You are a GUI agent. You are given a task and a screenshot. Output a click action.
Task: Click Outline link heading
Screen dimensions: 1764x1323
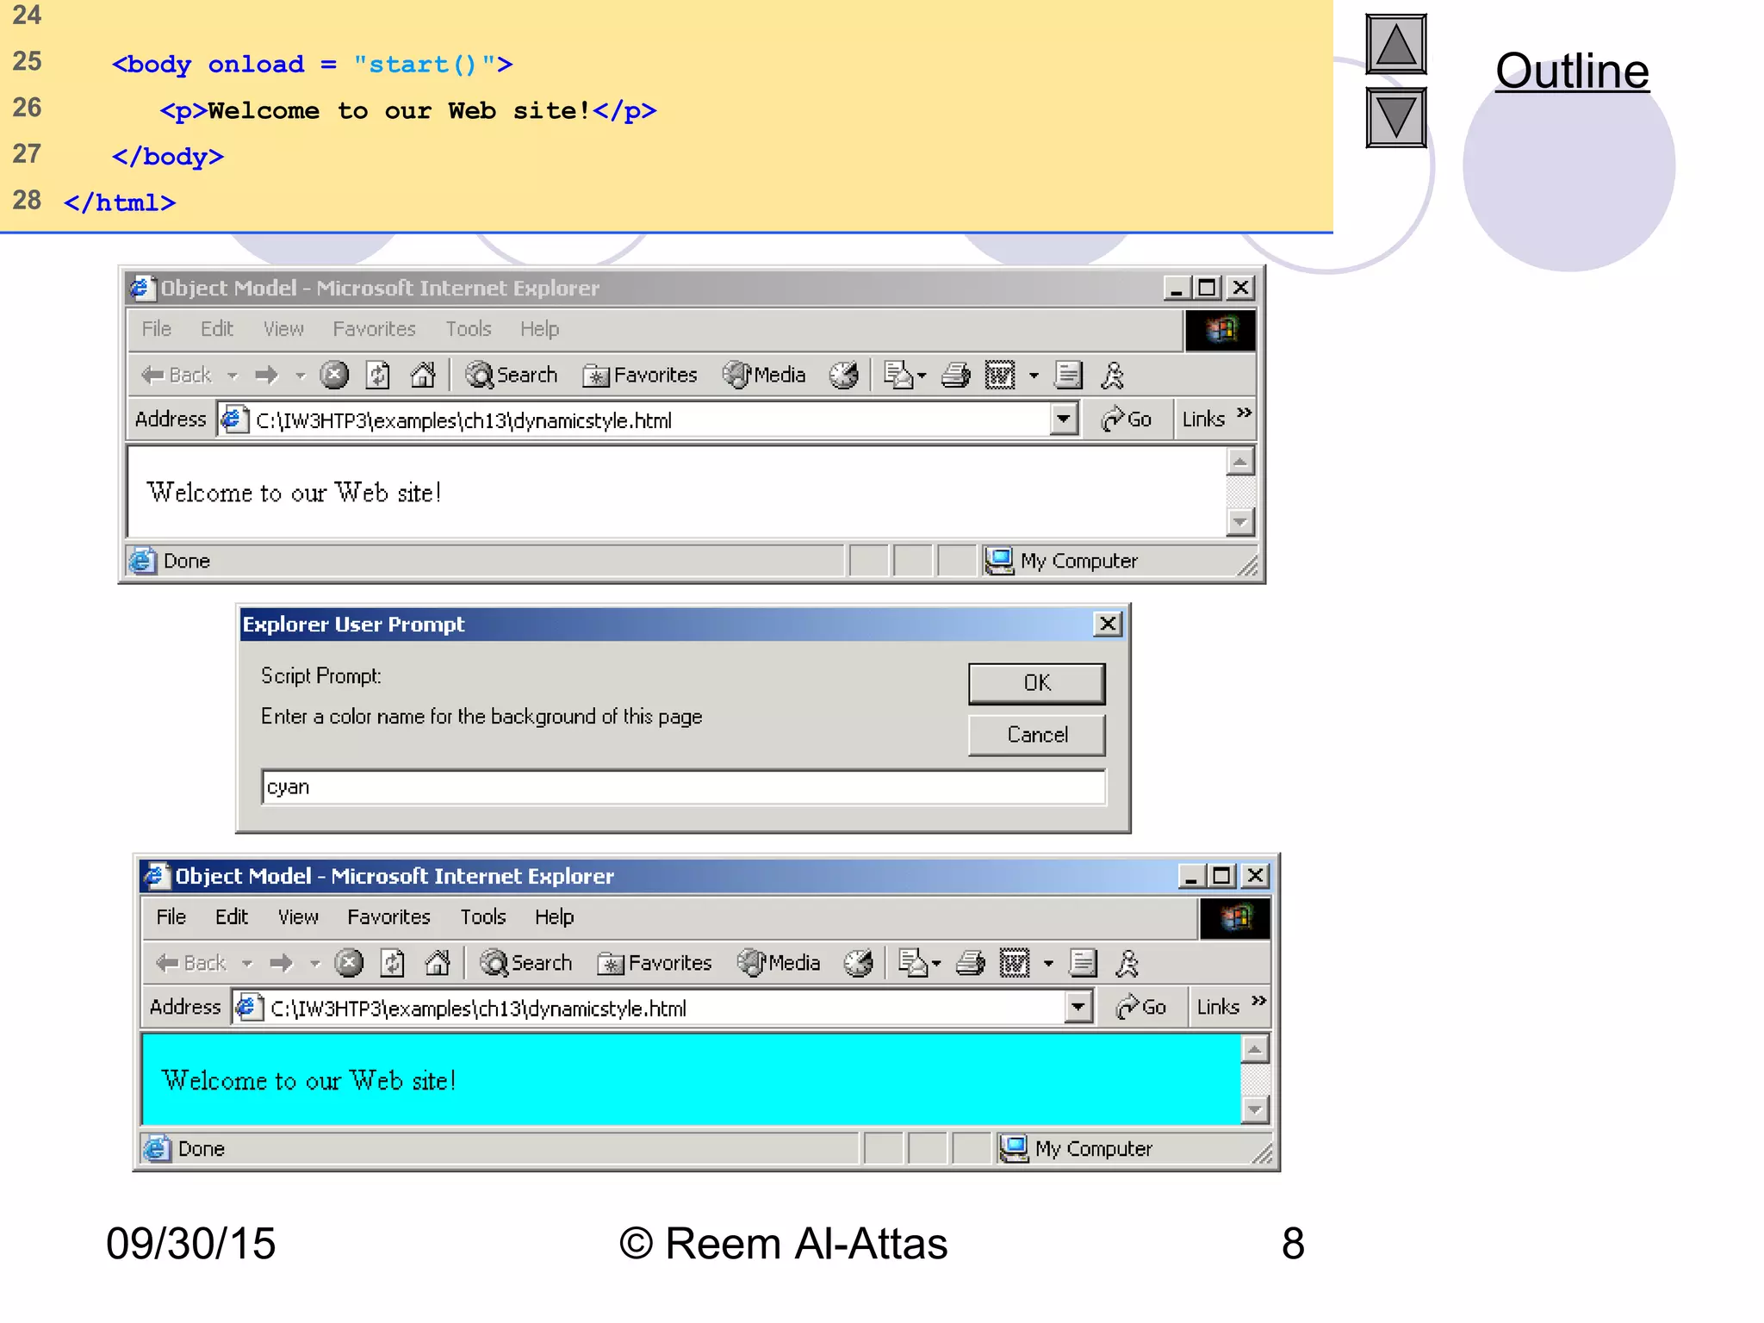pyautogui.click(x=1571, y=71)
